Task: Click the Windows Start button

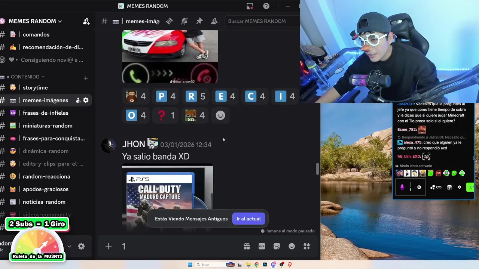Action: pyautogui.click(x=190, y=265)
